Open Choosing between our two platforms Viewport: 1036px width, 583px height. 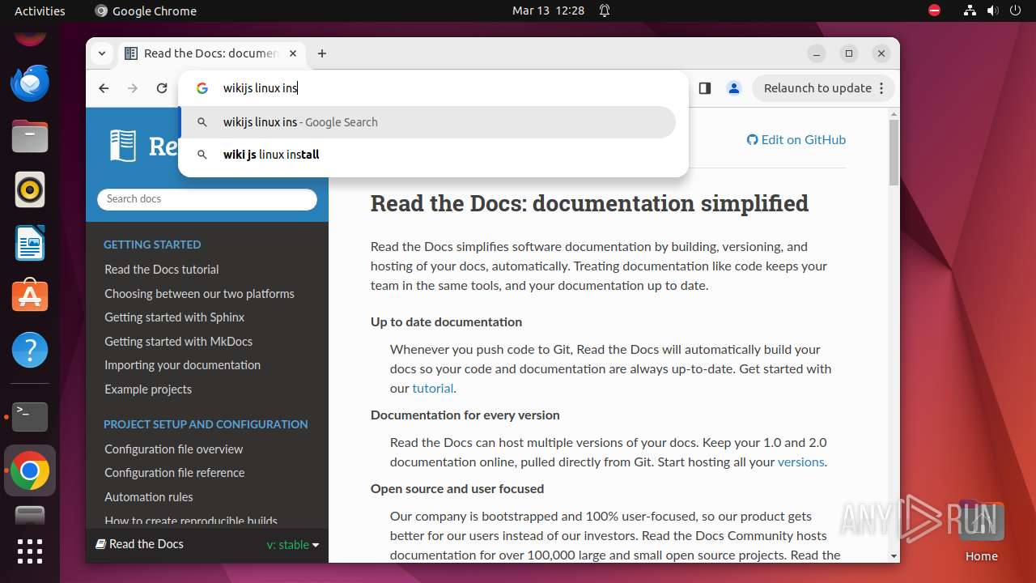(199, 294)
